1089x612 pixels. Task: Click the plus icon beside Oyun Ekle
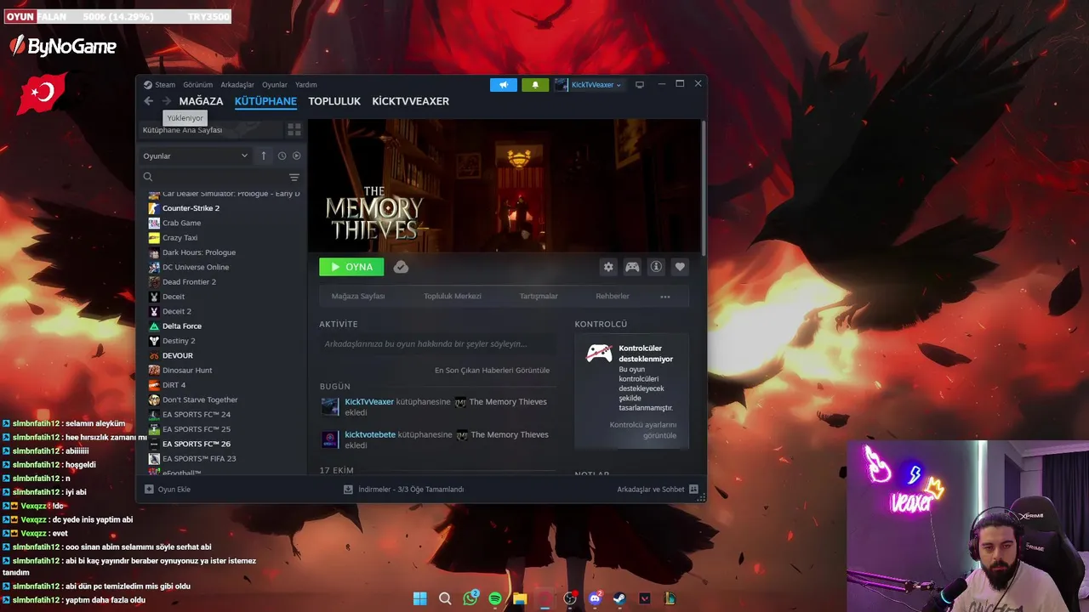(x=149, y=490)
